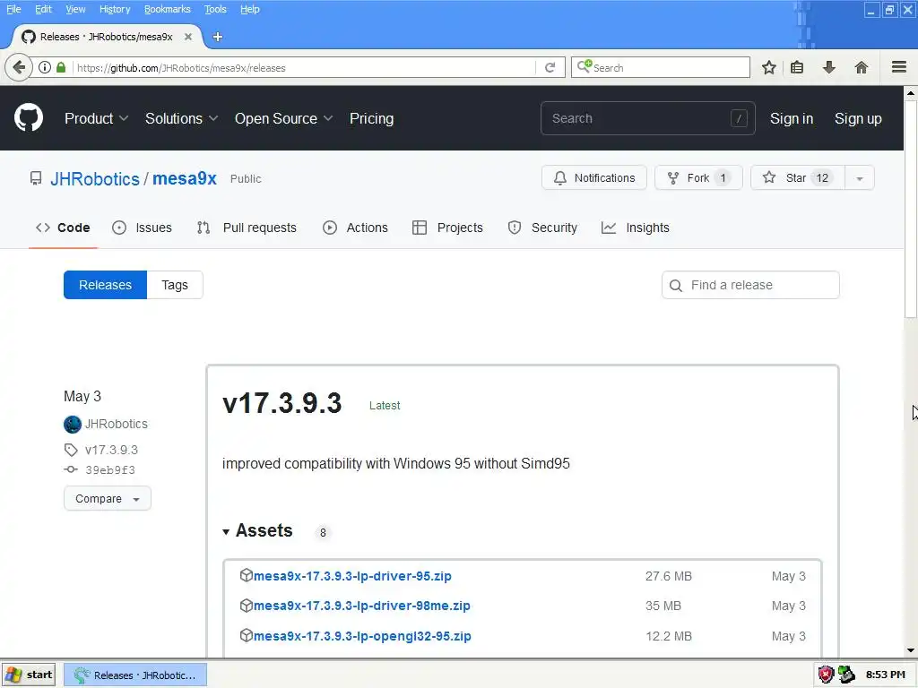Show site information icon in address bar

(45, 67)
